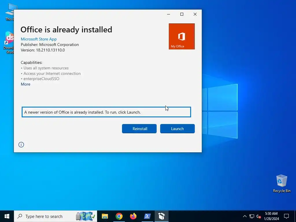Select the Download Studio desktop shortcut

tap(9, 43)
